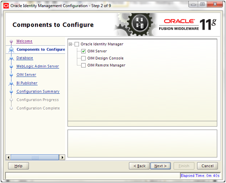The height and width of the screenshot is (183, 226).
Task: Click the WebLogic Admin Server step bullet
Action: click(x=12, y=67)
